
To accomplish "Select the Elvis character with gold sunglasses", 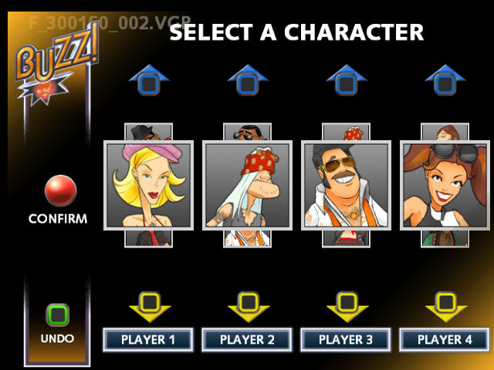I will [x=346, y=185].
